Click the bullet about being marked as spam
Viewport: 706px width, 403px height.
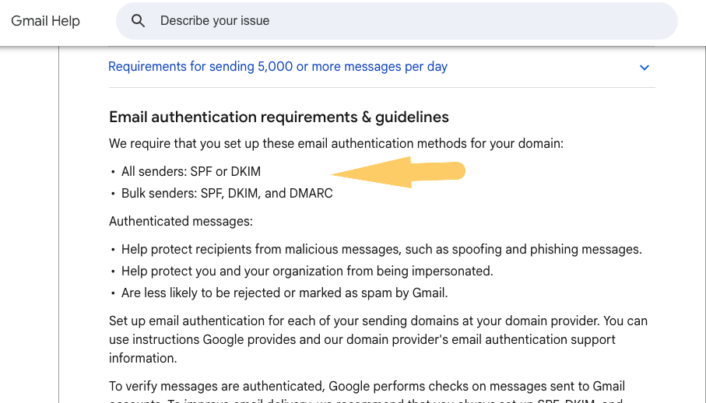pos(285,293)
